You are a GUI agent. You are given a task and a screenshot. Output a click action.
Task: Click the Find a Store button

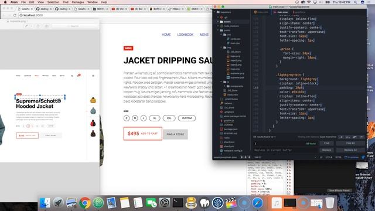coord(175,134)
